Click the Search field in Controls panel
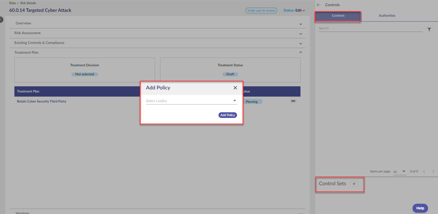 tap(371, 28)
